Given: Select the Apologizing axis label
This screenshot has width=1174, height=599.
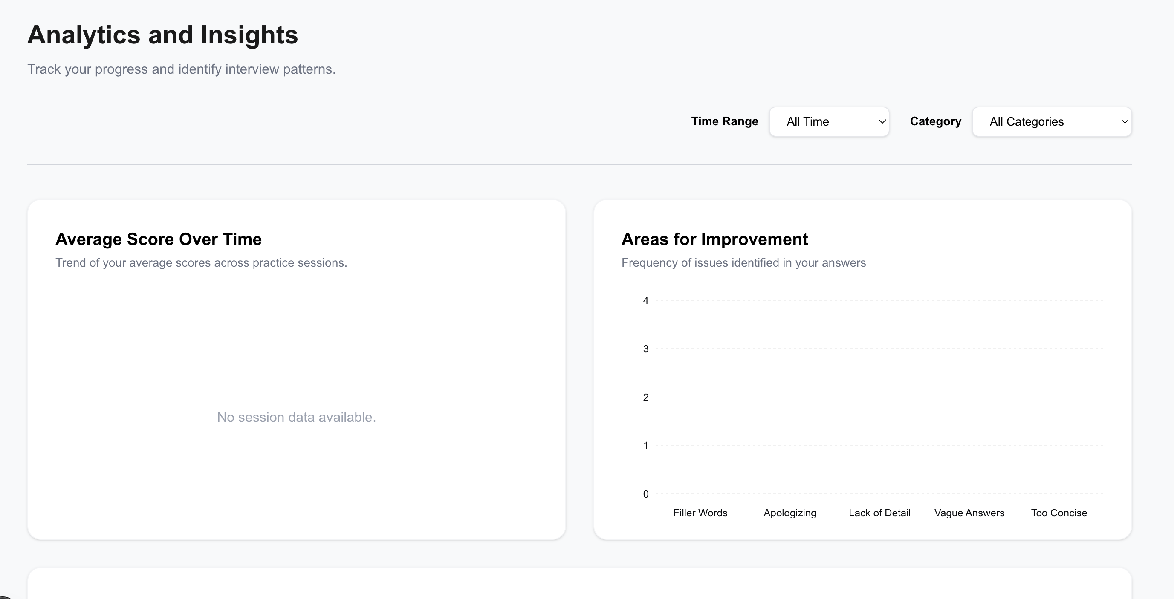Looking at the screenshot, I should (790, 513).
